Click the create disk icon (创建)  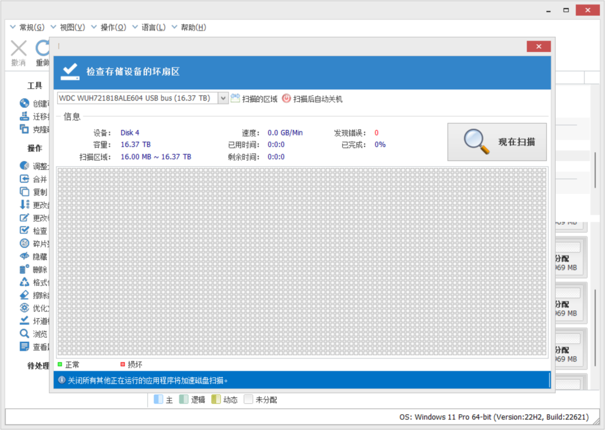(24, 103)
